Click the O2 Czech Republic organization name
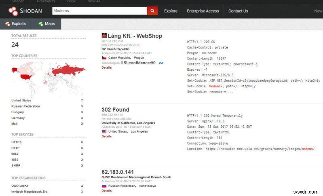 click(x=116, y=49)
